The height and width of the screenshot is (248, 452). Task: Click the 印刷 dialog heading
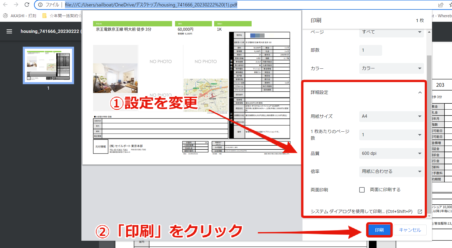(316, 20)
